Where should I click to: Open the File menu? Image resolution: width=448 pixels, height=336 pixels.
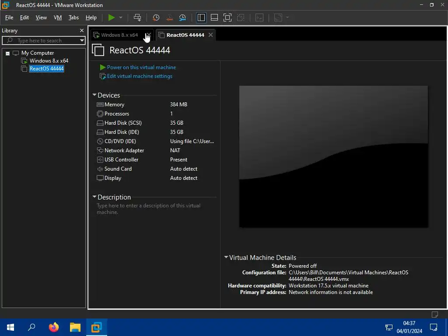pyautogui.click(x=9, y=17)
